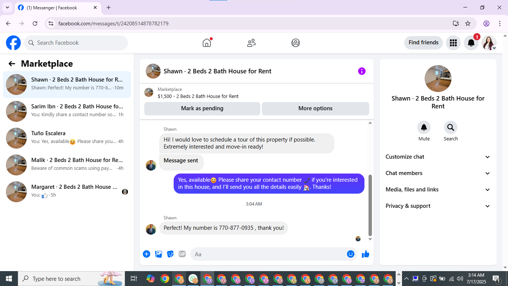Image resolution: width=508 pixels, height=286 pixels.
Task: Open browser profile icon
Action: pos(486,23)
